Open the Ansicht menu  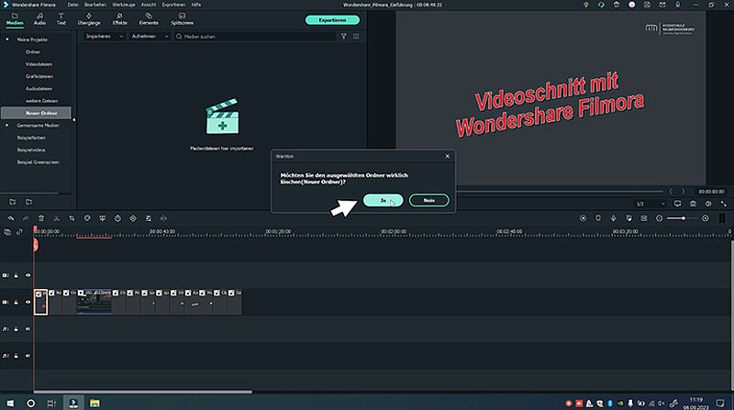(x=149, y=5)
